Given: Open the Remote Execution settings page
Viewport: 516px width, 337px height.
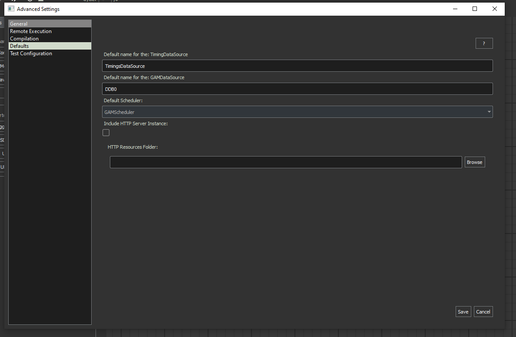Looking at the screenshot, I should pos(31,31).
